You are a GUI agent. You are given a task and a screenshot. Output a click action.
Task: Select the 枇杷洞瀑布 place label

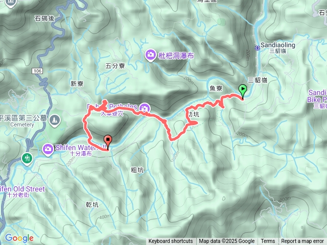point(176,56)
